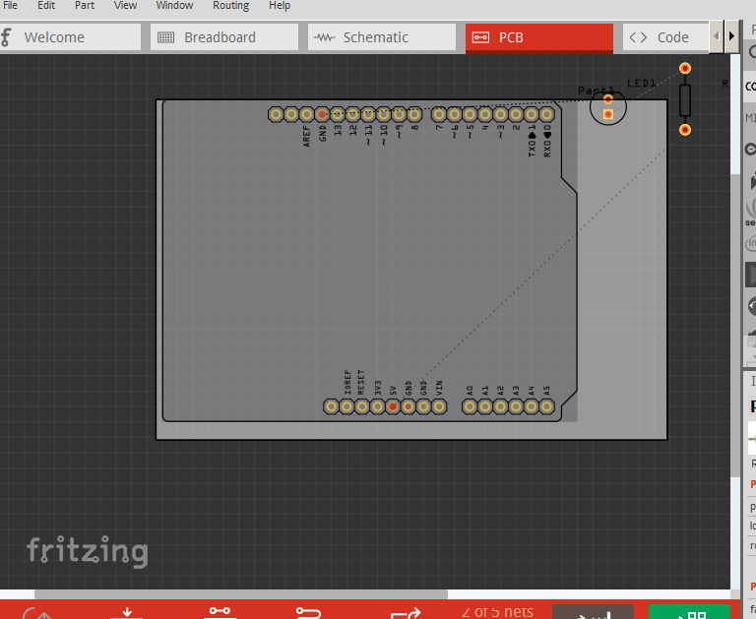Select the RX0 pin pad
Viewport: 756px width, 619px height.
[546, 115]
